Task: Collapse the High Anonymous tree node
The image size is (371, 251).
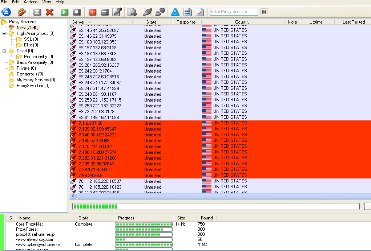Action: point(4,33)
